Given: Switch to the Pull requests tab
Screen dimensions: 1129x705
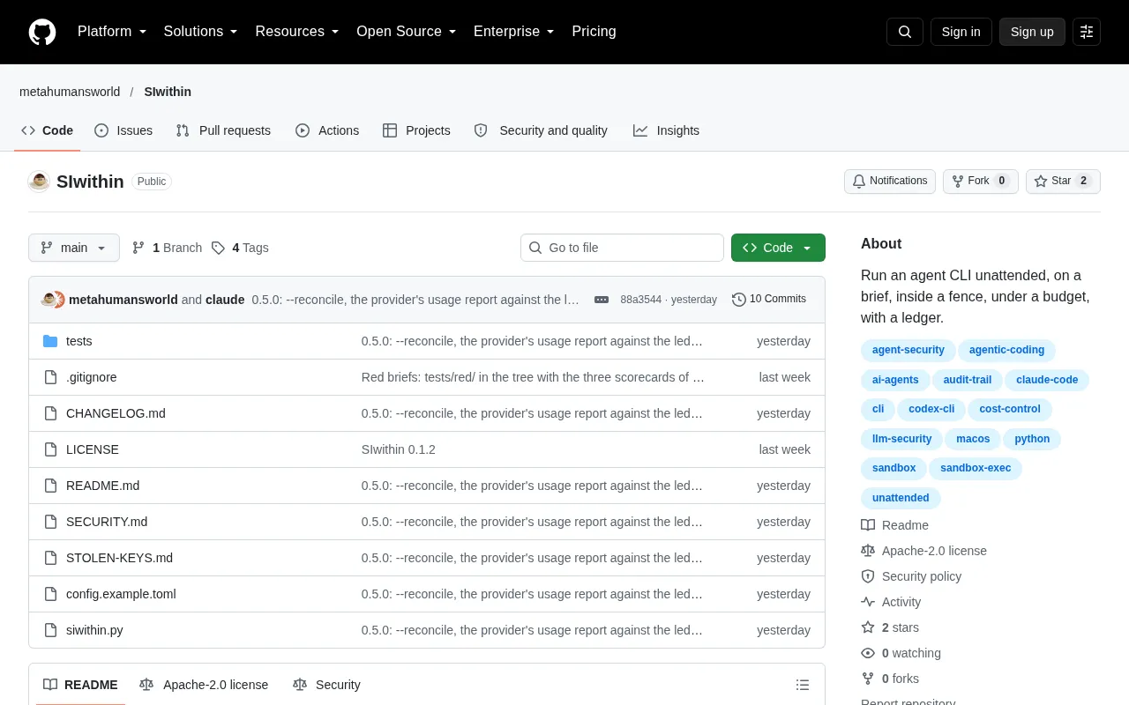Looking at the screenshot, I should [223, 130].
